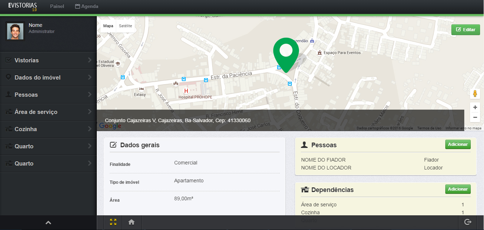Expand the Dados do imóvel chevron
Viewport: 484px width, 230px height.
(90, 77)
